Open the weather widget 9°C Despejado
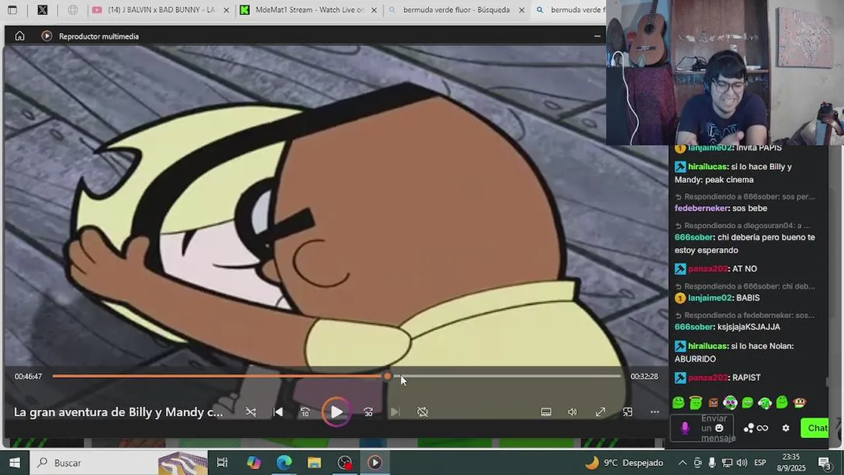 point(623,462)
